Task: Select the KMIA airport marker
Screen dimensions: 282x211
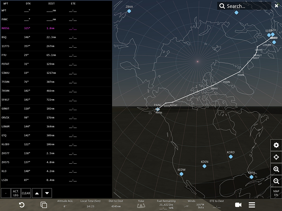Action: pyautogui.click(x=251, y=177)
